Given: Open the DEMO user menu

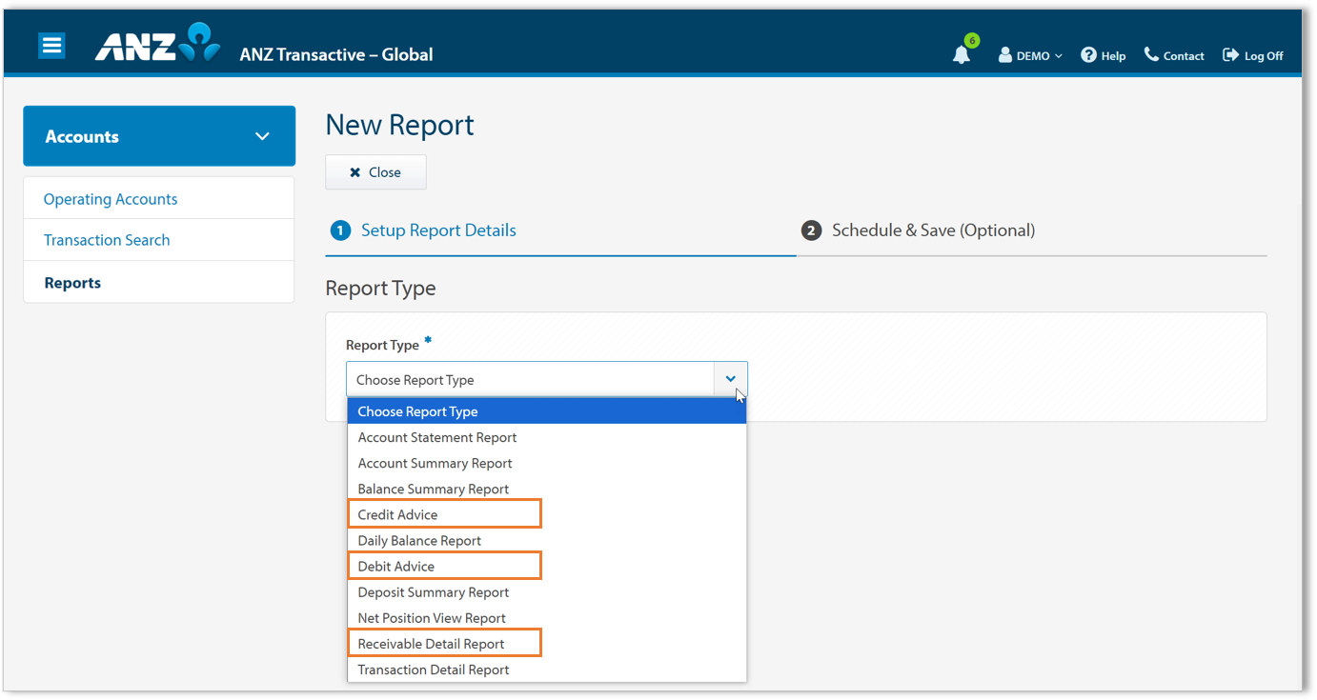Looking at the screenshot, I should click(1030, 56).
